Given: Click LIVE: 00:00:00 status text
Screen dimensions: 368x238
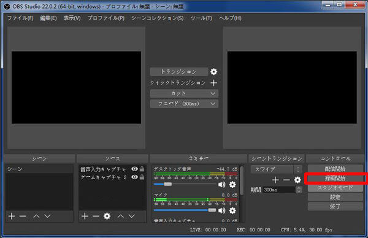Looking at the screenshot, I should pos(208,230).
